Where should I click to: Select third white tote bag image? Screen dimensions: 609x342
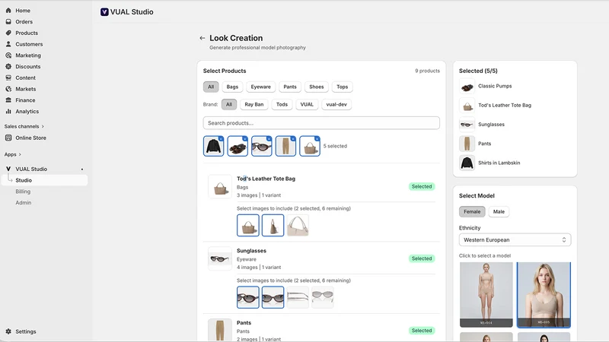[298, 225]
